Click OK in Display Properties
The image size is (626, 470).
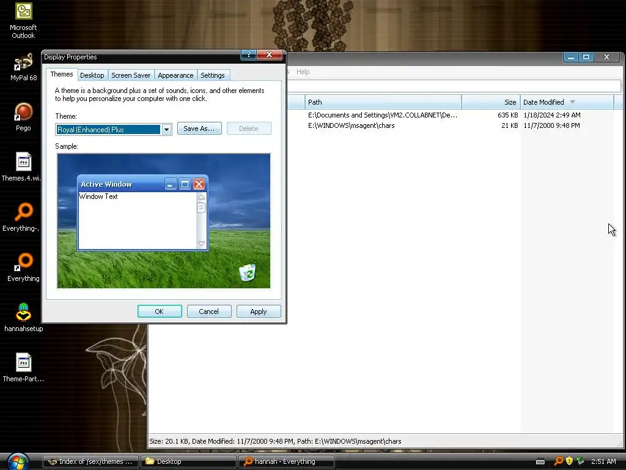(160, 311)
